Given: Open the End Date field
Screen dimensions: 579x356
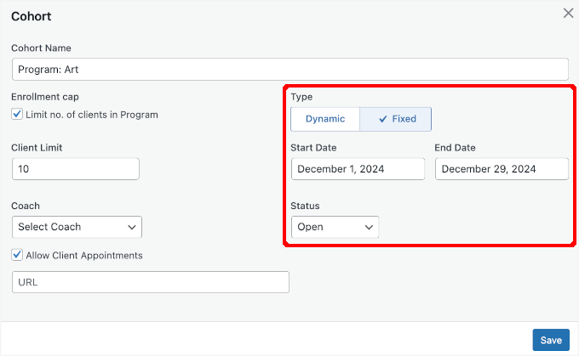Looking at the screenshot, I should pyautogui.click(x=502, y=169).
